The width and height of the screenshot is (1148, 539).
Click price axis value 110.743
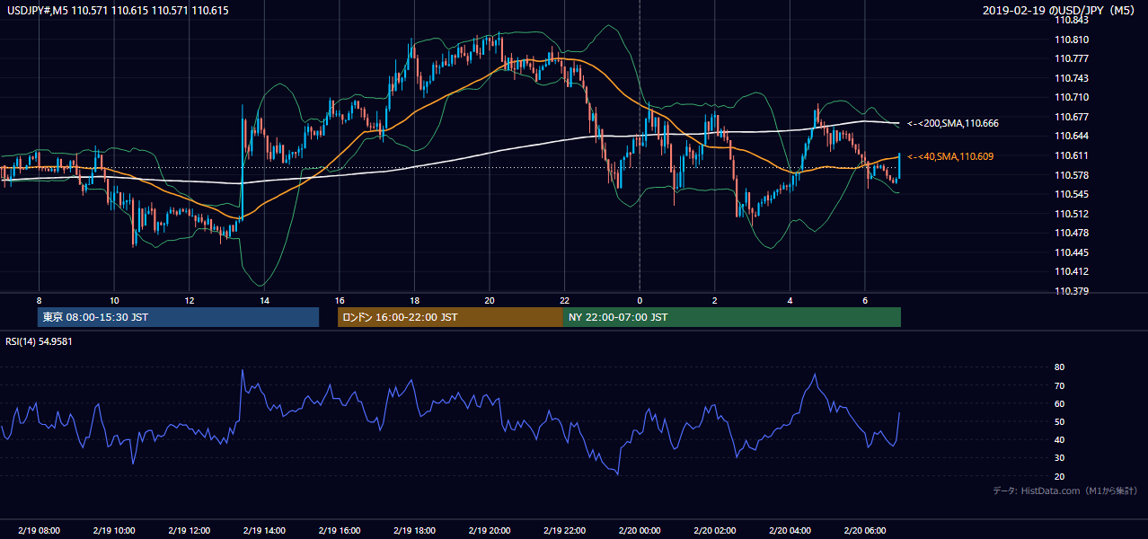1073,78
